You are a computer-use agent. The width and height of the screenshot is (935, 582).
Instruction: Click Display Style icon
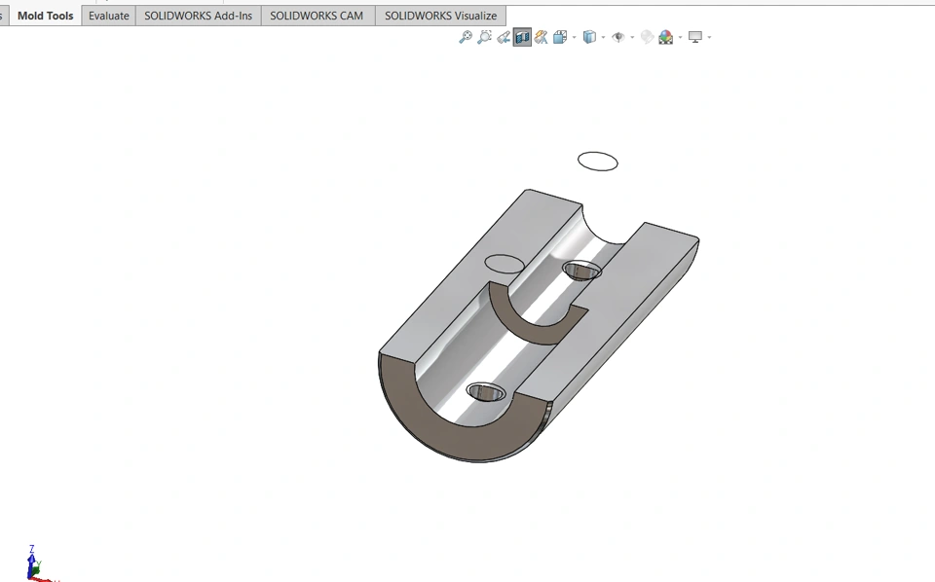(589, 38)
